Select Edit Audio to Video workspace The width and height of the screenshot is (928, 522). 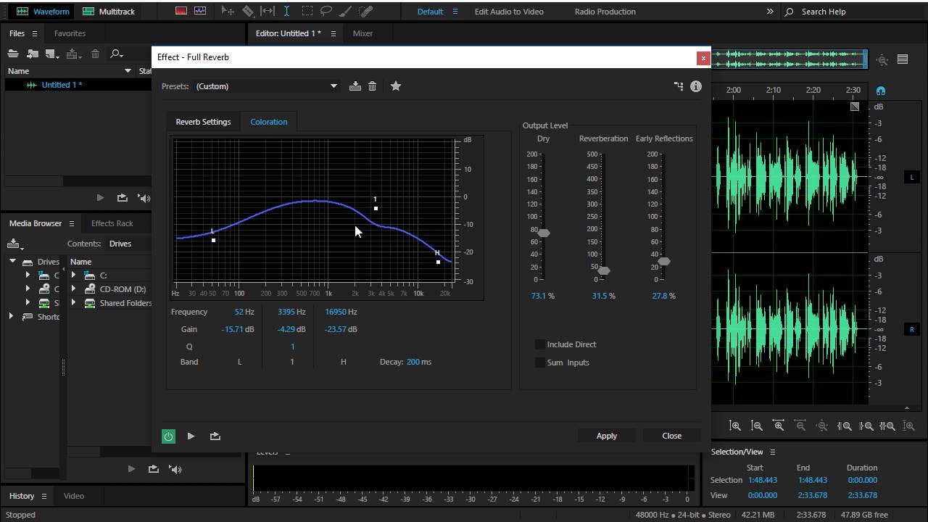[509, 12]
